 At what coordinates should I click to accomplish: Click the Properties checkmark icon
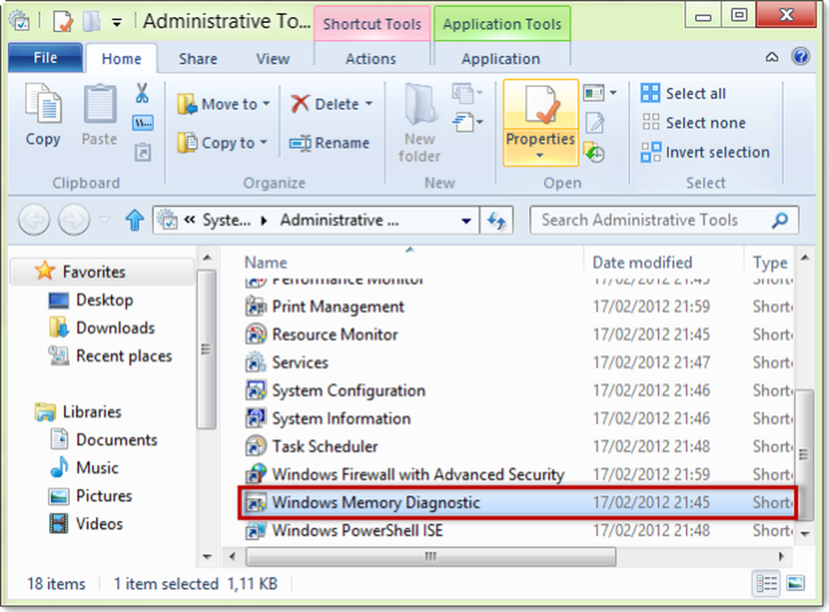(x=541, y=104)
